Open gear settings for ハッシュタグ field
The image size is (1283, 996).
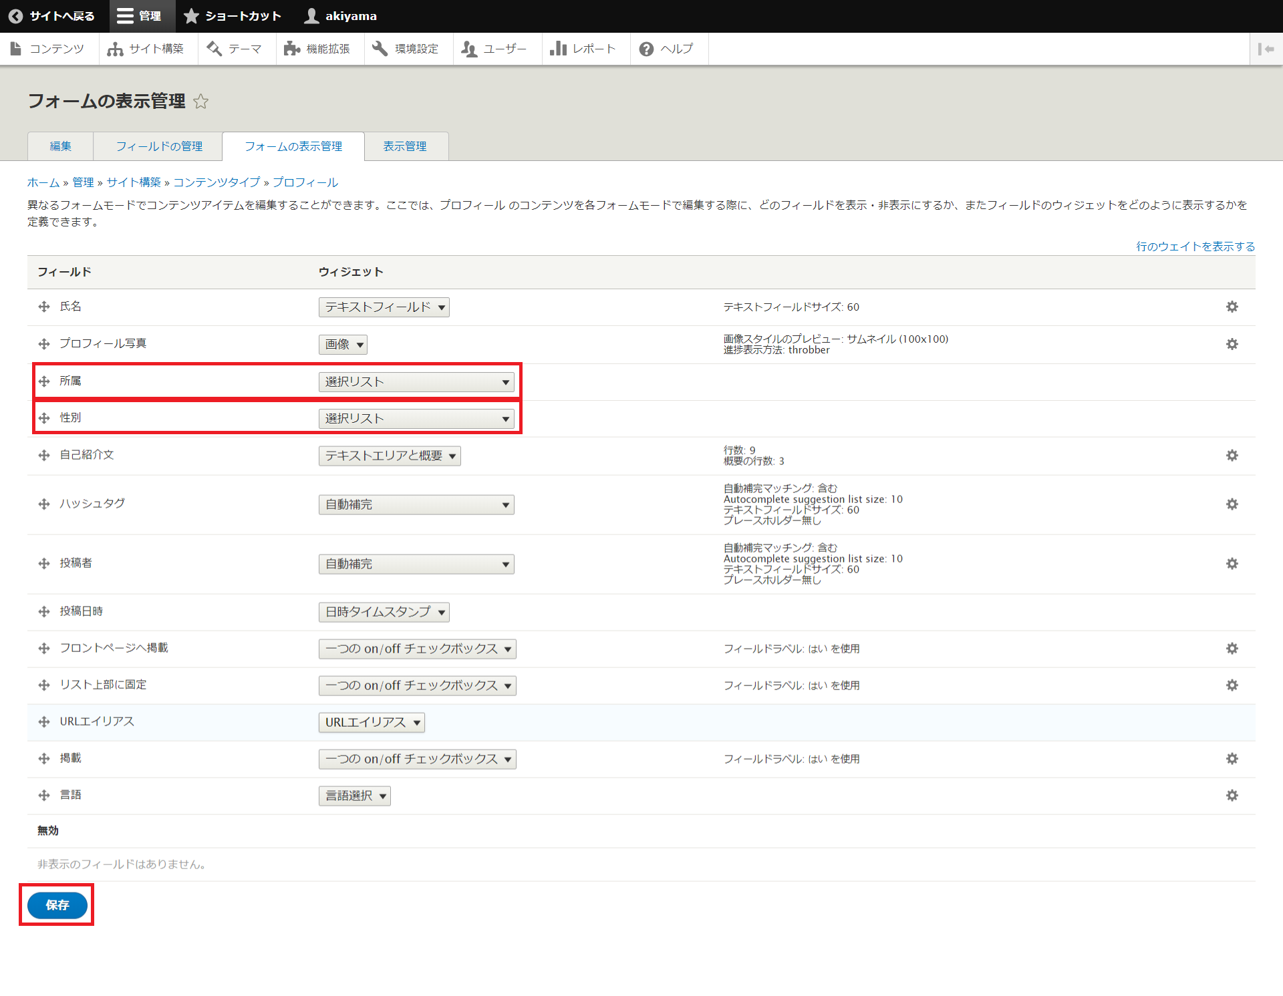tap(1232, 504)
